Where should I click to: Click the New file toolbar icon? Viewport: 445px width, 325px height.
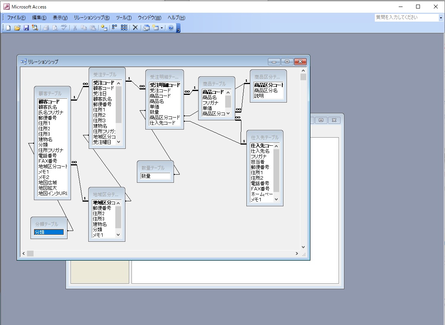pos(8,28)
